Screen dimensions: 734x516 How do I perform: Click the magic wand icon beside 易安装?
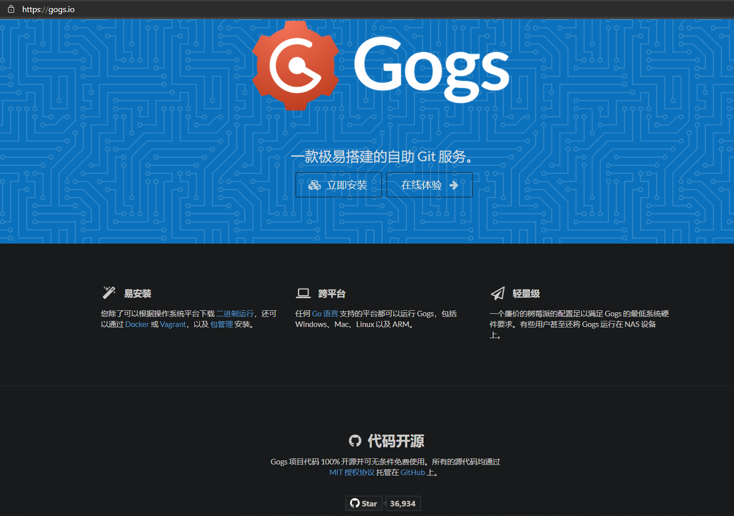(109, 293)
